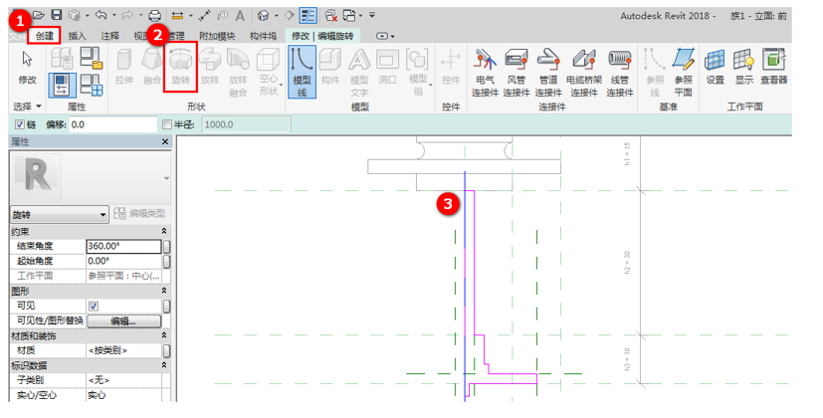Add a 电缆桥架连接件 cable tray connector
The image size is (823, 418).
[x=583, y=72]
